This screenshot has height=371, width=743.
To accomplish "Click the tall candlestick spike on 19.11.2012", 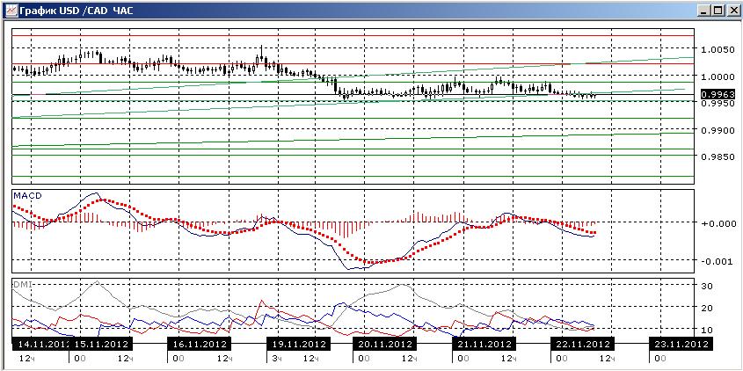I will click(x=261, y=53).
